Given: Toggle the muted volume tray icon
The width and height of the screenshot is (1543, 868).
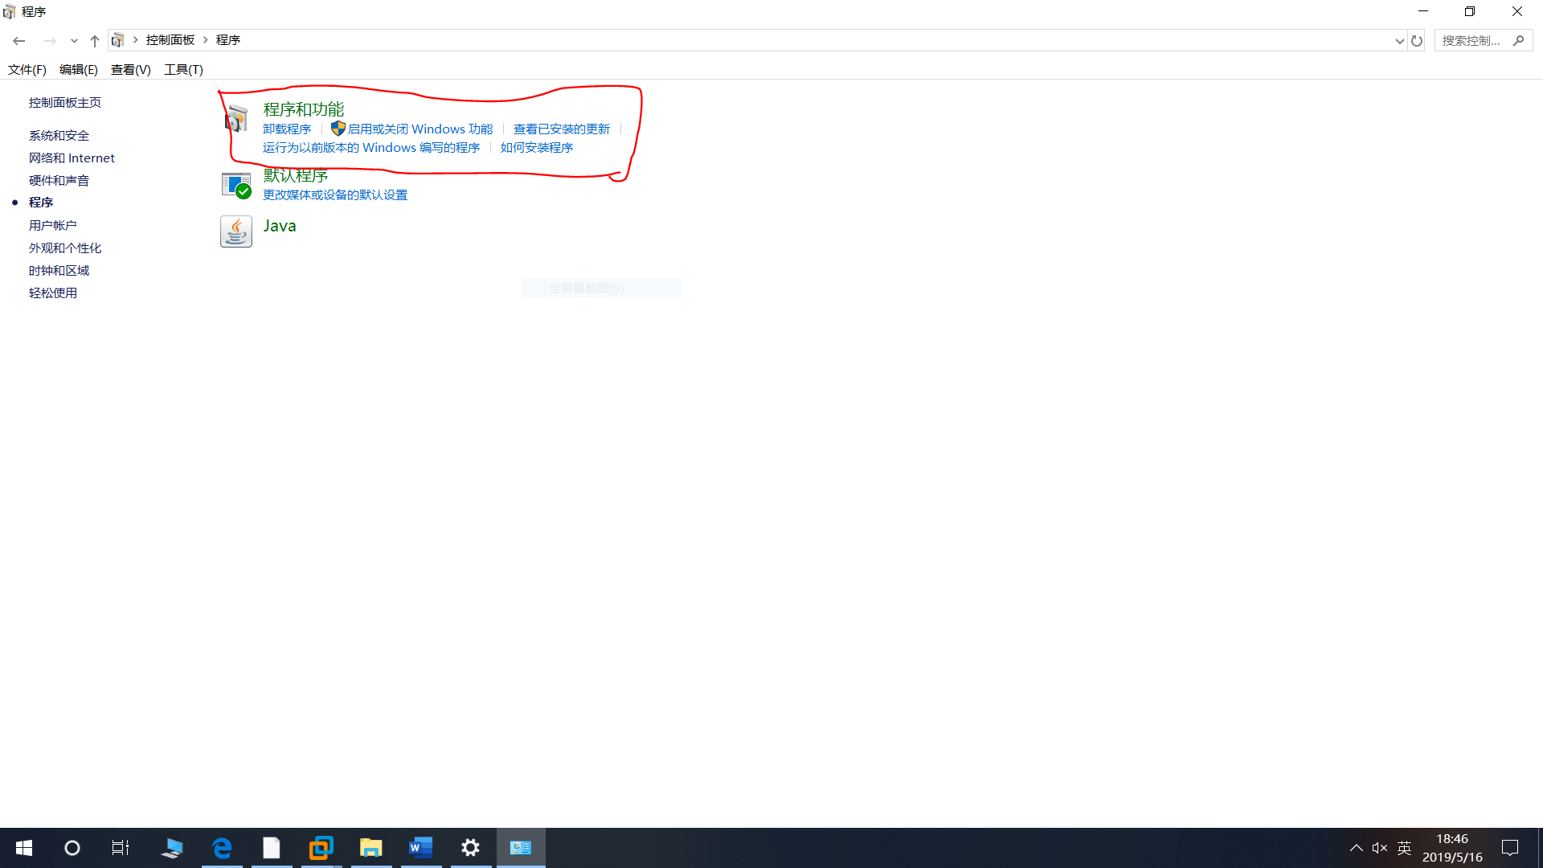Looking at the screenshot, I should coord(1380,848).
